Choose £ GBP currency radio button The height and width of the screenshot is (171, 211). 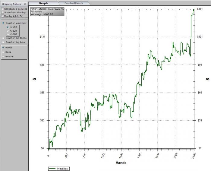(x=8, y=34)
